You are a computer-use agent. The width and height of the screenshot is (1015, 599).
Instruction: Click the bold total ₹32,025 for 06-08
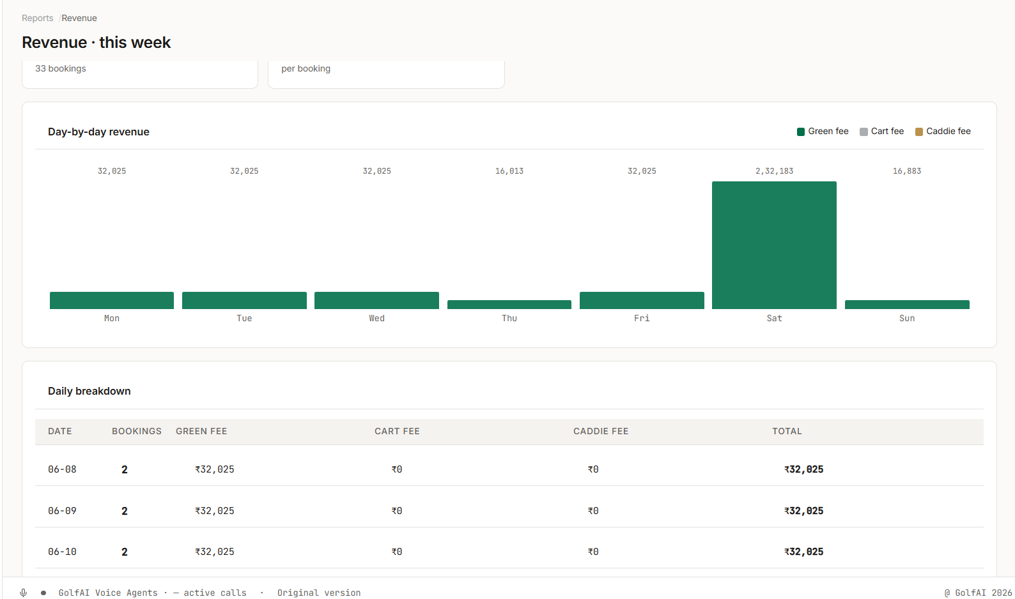pyautogui.click(x=804, y=469)
